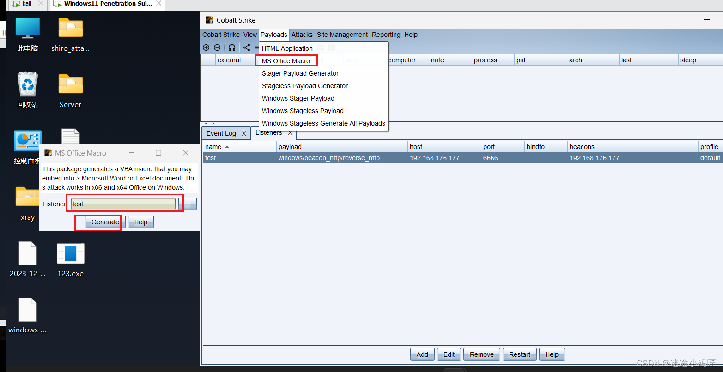Open the Attacks menu
The image size is (723, 372).
[x=302, y=35]
